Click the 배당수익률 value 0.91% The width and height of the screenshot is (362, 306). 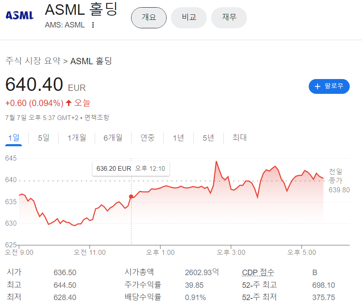coord(195,298)
